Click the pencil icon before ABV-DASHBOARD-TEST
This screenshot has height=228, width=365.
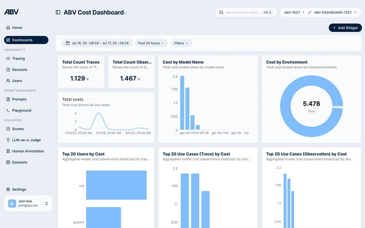pos(310,12)
